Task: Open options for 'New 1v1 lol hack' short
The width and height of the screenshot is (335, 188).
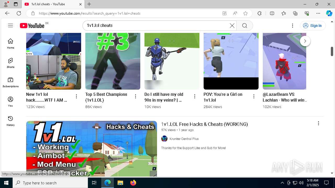Action: coord(76,96)
